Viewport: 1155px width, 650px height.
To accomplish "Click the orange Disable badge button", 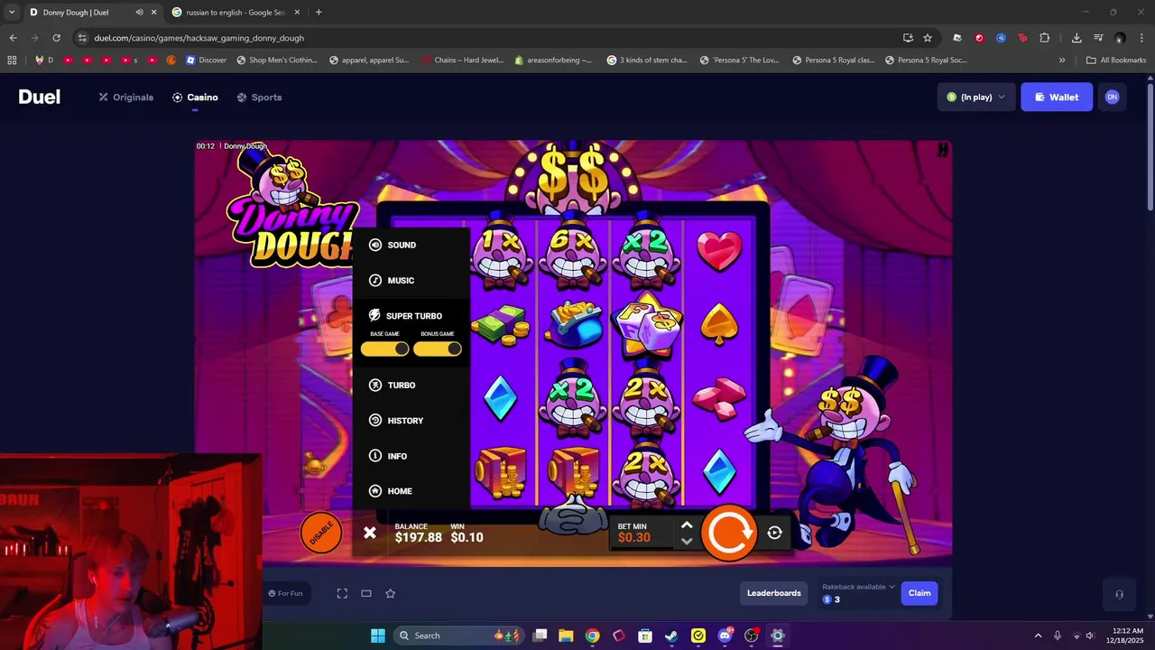I will click(x=321, y=533).
